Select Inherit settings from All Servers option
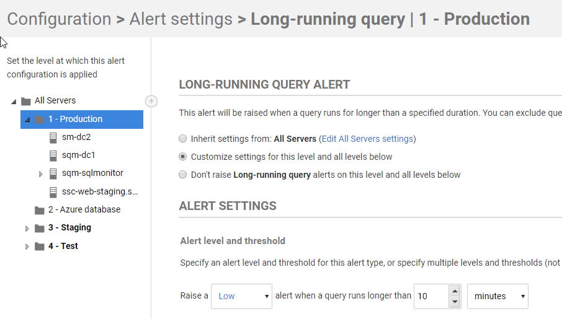Viewport: 562px width, 319px height. tap(182, 139)
